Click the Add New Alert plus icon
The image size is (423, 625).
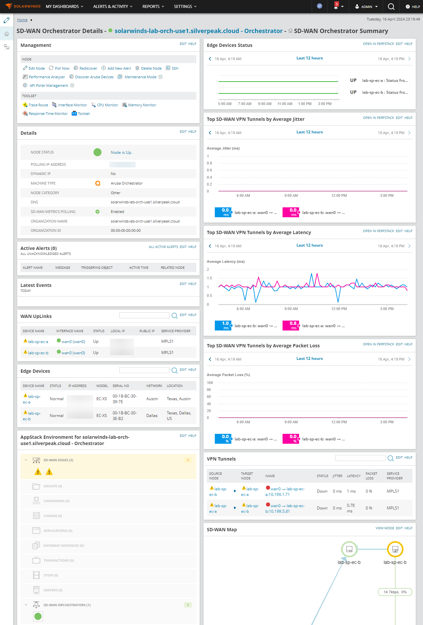point(103,68)
